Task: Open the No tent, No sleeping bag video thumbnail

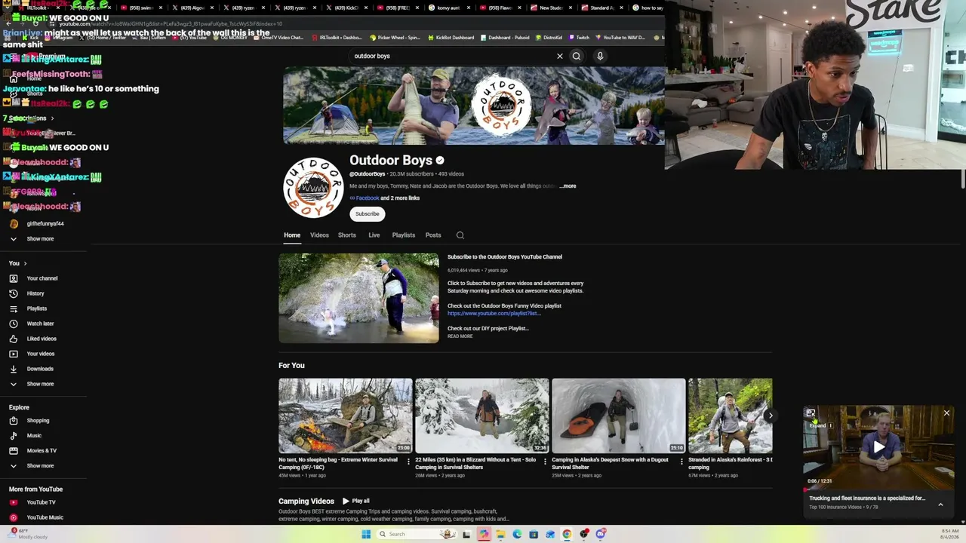Action: 346,416
